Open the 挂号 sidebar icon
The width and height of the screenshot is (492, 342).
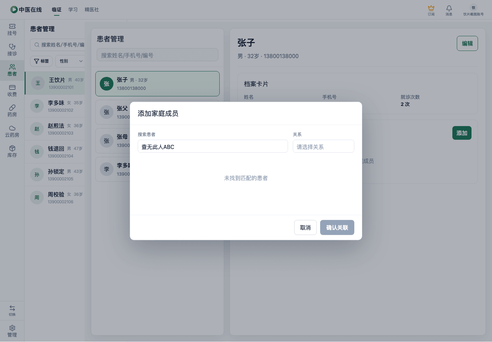pos(12,30)
